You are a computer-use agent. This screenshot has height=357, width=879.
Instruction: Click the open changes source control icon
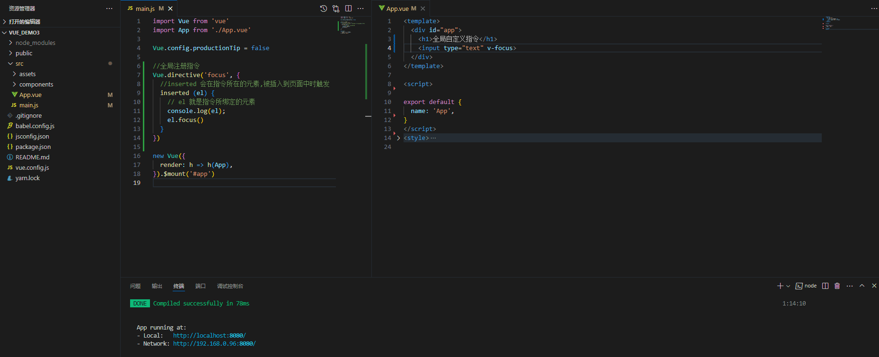click(336, 9)
